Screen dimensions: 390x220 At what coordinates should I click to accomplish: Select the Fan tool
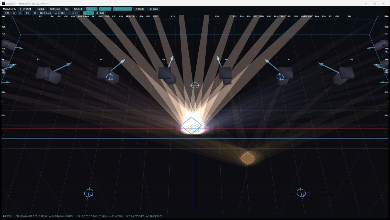click(x=67, y=9)
